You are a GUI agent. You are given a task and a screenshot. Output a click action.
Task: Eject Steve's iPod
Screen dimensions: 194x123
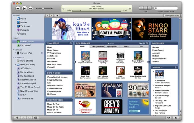click(x=42, y=53)
